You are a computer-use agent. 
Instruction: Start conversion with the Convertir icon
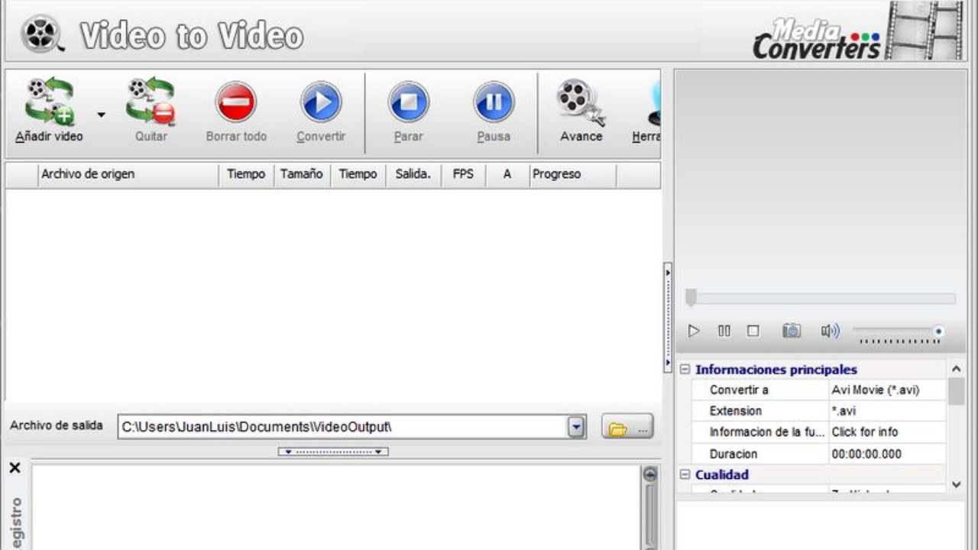pos(321,102)
